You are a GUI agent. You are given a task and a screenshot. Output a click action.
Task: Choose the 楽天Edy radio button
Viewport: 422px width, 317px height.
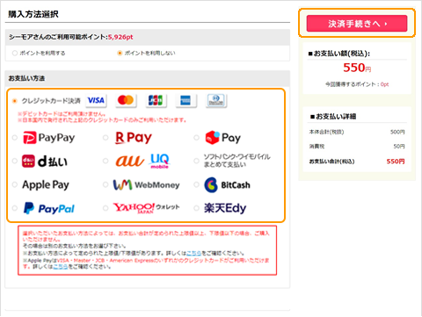(196, 208)
